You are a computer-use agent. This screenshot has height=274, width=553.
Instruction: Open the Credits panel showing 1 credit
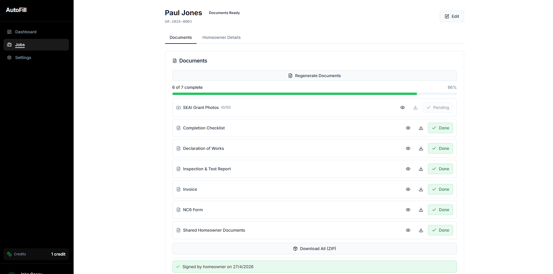(x=36, y=254)
